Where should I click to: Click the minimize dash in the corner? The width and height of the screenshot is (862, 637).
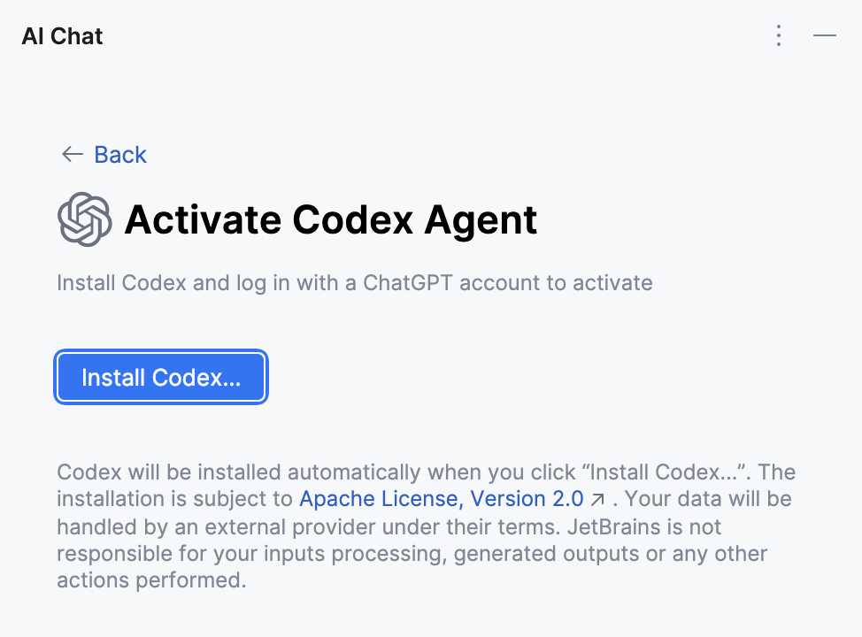pos(825,36)
